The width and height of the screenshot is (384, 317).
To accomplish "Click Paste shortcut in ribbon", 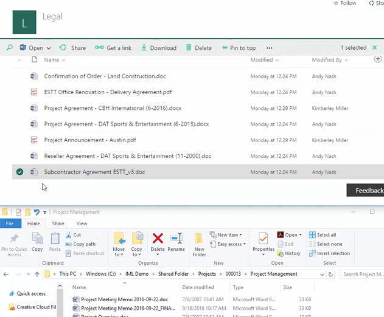I will click(85, 253).
